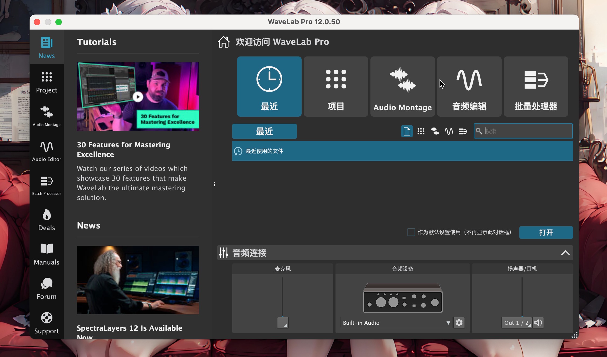The image size is (607, 357).
Task: Select the 音频编辑 tile
Action: click(469, 87)
